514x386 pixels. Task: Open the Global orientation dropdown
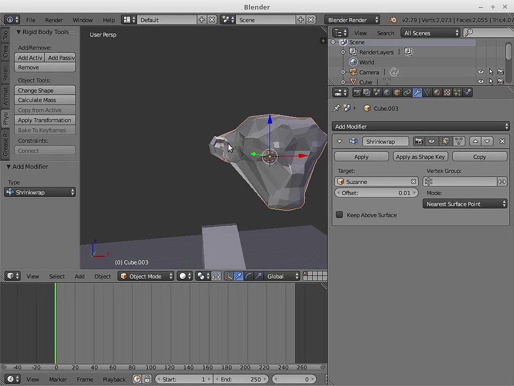point(282,277)
